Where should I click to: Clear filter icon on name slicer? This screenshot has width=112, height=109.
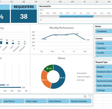pos(90,96)
